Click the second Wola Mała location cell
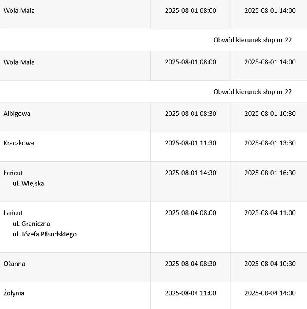 [75, 66]
